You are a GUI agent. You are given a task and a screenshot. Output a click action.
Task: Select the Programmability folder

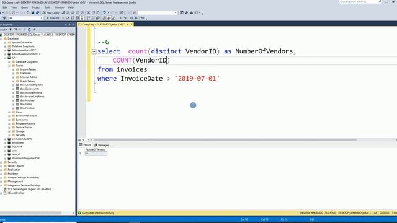click(25, 123)
